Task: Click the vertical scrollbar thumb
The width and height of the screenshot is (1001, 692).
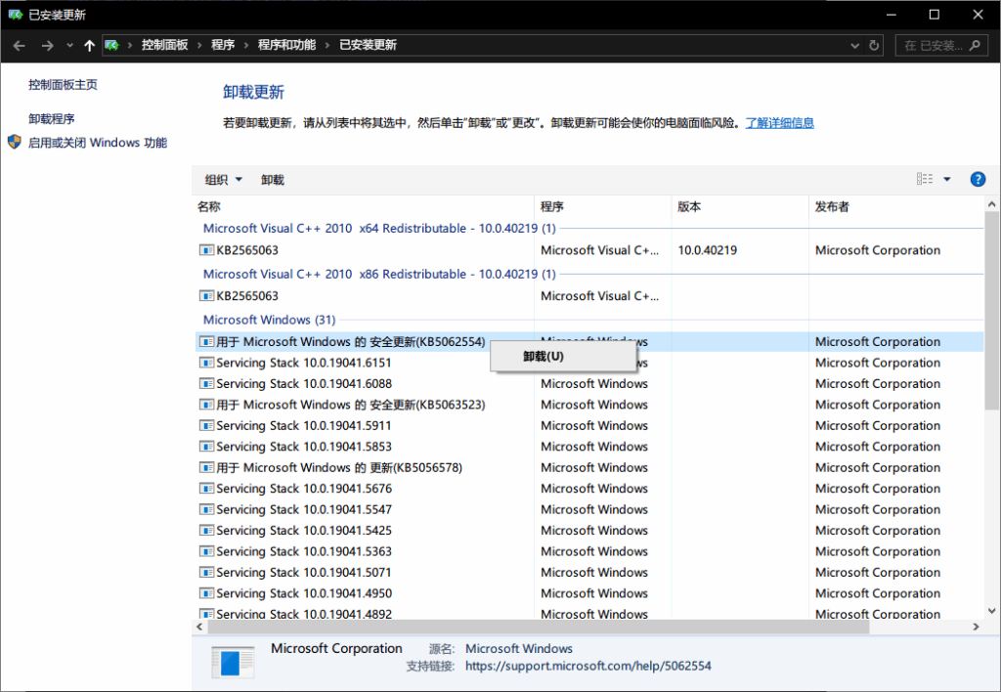Action: (x=991, y=310)
